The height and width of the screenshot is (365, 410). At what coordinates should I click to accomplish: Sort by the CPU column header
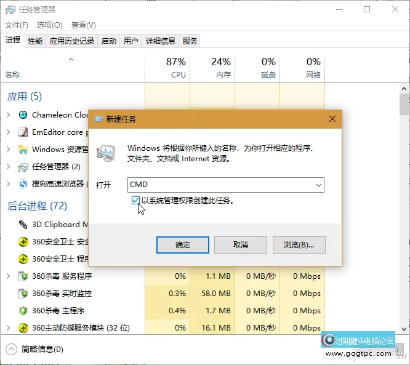(167, 68)
